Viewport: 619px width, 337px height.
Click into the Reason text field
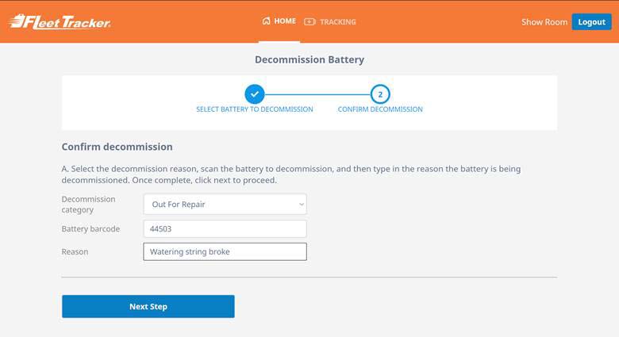click(x=224, y=252)
